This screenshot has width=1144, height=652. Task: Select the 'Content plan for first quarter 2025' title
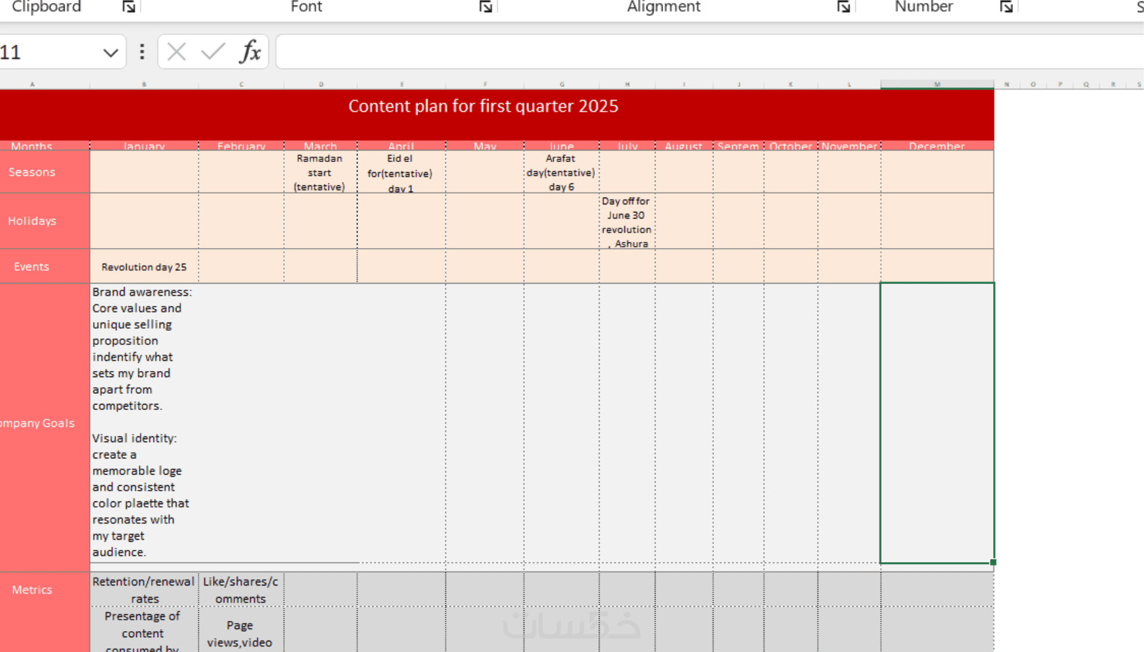pos(483,106)
